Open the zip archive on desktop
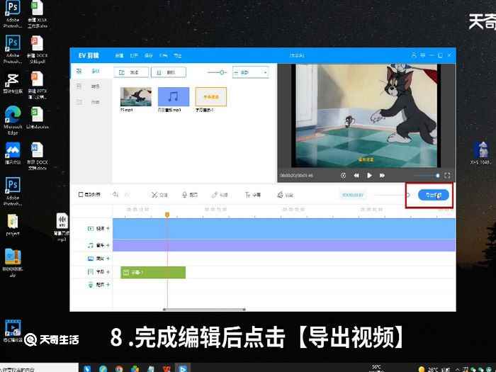 [x=13, y=263]
